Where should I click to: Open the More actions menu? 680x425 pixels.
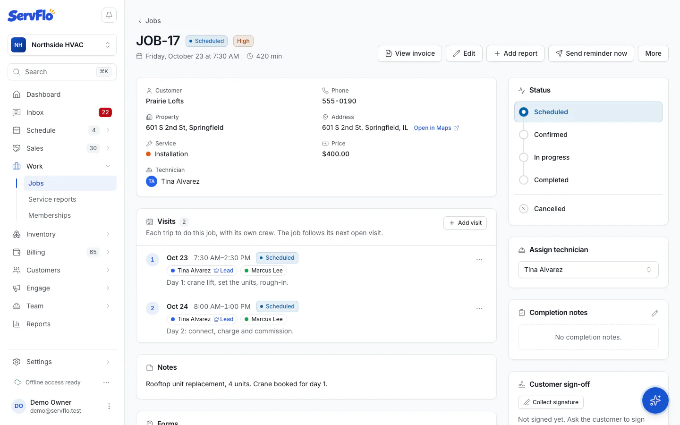(653, 53)
